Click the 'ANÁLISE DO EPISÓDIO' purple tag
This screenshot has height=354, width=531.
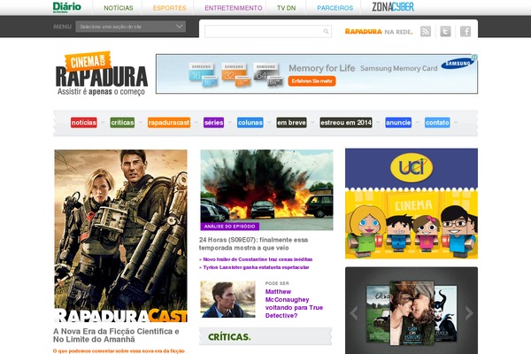229,227
